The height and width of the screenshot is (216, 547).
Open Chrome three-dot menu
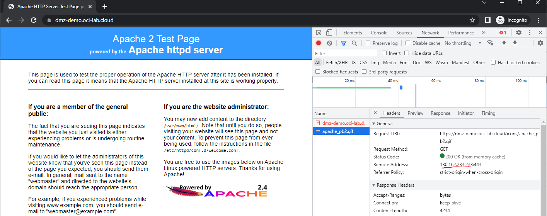tap(538, 20)
